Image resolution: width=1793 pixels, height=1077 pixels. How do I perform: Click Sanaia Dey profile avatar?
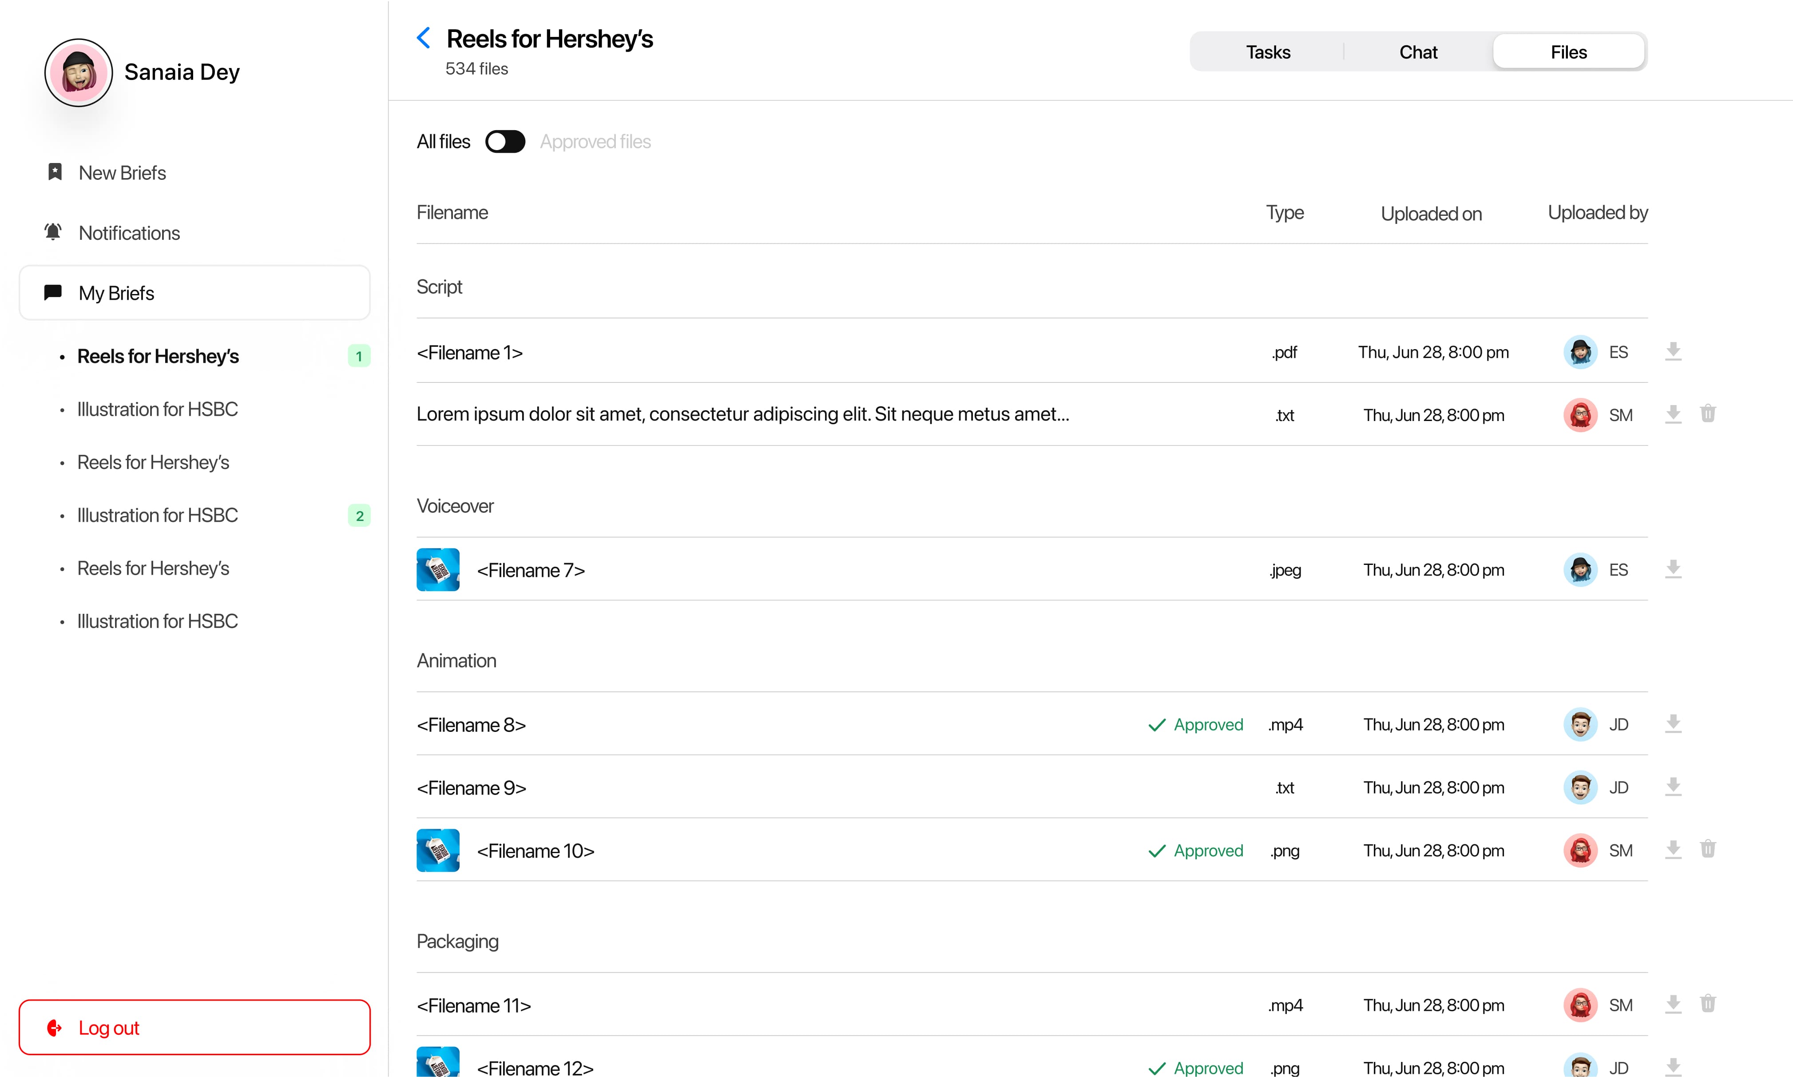pos(78,72)
